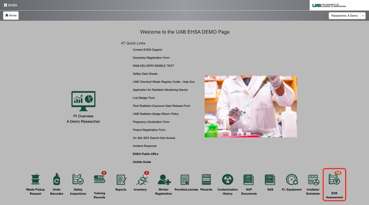Follow the Lost Badge Form link
This screenshot has height=205, width=369.
tap(144, 97)
